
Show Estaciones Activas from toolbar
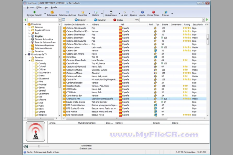[67, 13]
